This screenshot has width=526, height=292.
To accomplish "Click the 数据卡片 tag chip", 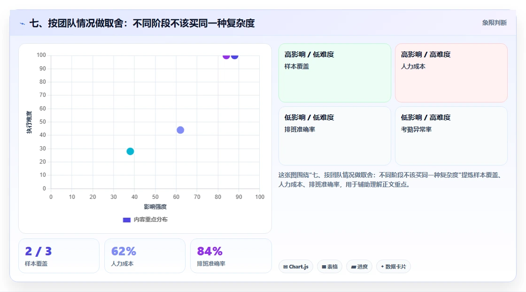I will 394,267.
